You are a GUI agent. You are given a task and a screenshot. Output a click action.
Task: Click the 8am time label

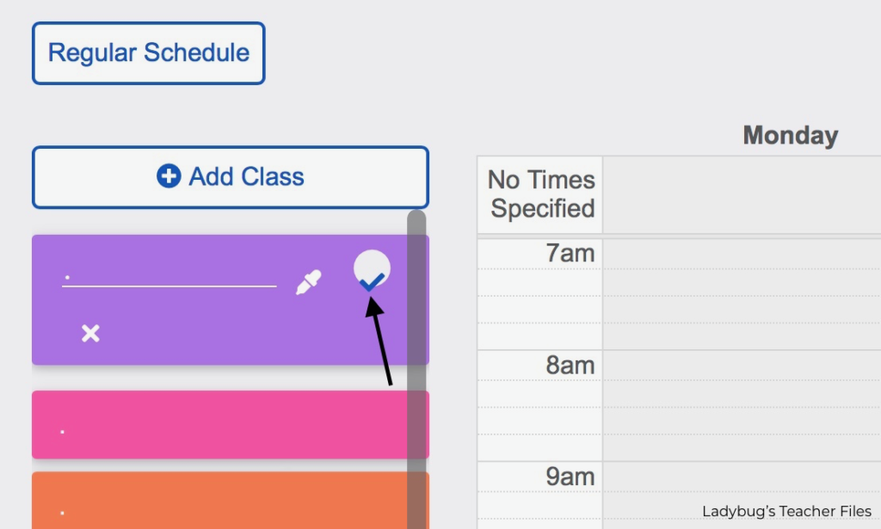pyautogui.click(x=570, y=365)
